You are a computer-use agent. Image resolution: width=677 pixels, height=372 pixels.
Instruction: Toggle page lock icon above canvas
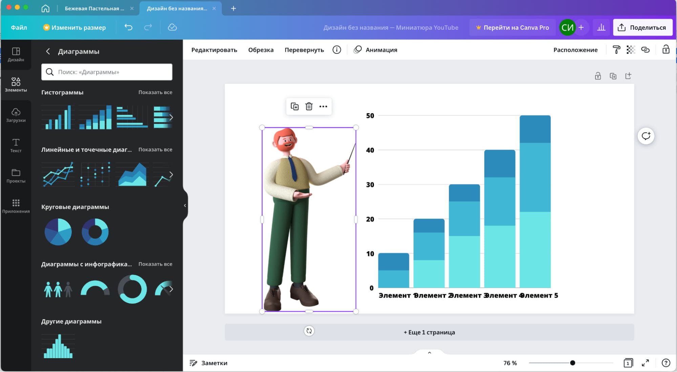[598, 76]
